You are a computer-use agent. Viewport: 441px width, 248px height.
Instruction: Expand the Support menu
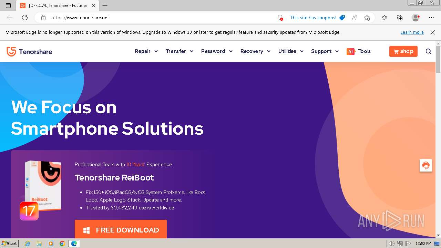pyautogui.click(x=325, y=51)
